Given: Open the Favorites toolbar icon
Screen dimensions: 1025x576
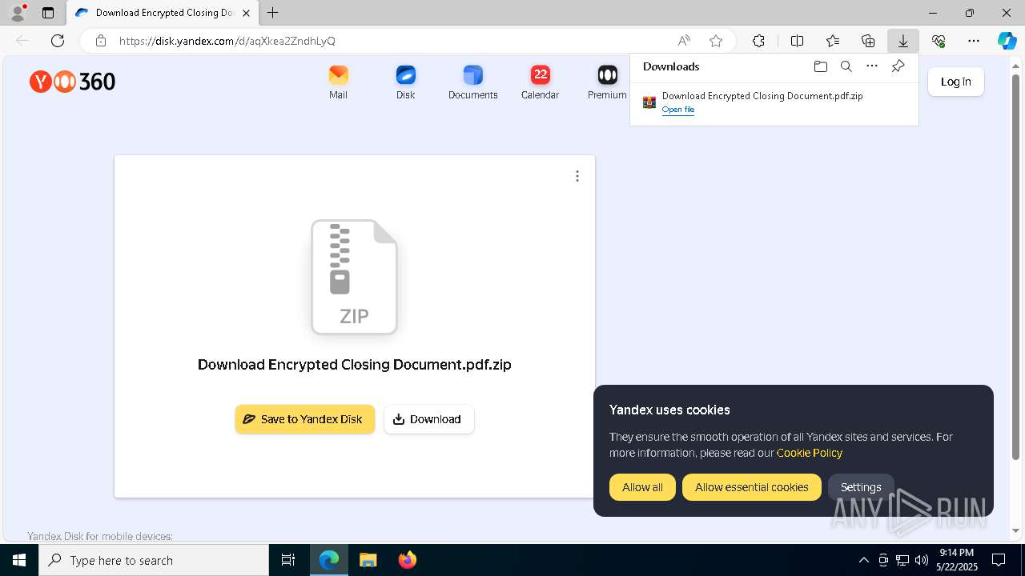Looking at the screenshot, I should coord(833,41).
